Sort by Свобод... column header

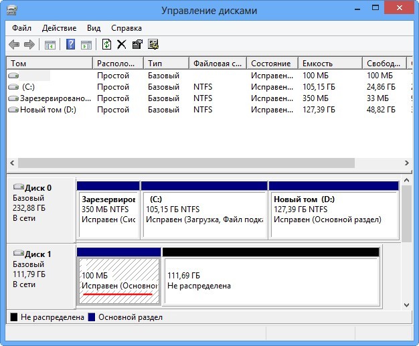point(384,64)
